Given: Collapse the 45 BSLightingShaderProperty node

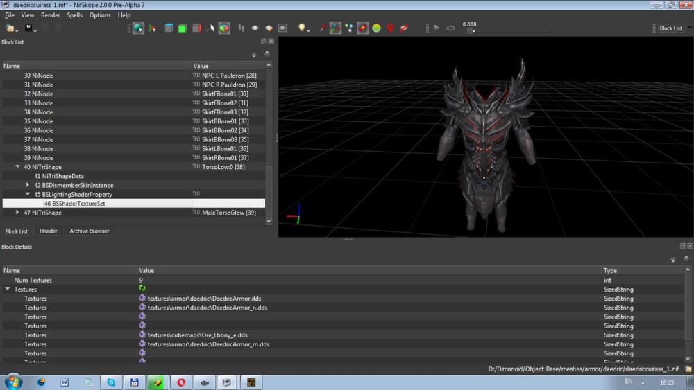Looking at the screenshot, I should (x=28, y=194).
